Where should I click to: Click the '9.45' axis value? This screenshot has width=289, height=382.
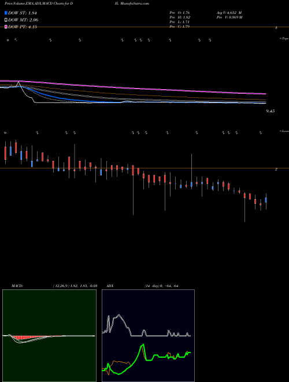271,111
